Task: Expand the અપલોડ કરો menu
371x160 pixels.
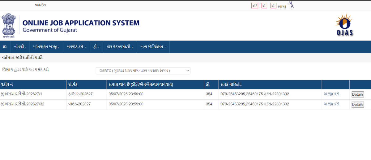Action: 76,47
